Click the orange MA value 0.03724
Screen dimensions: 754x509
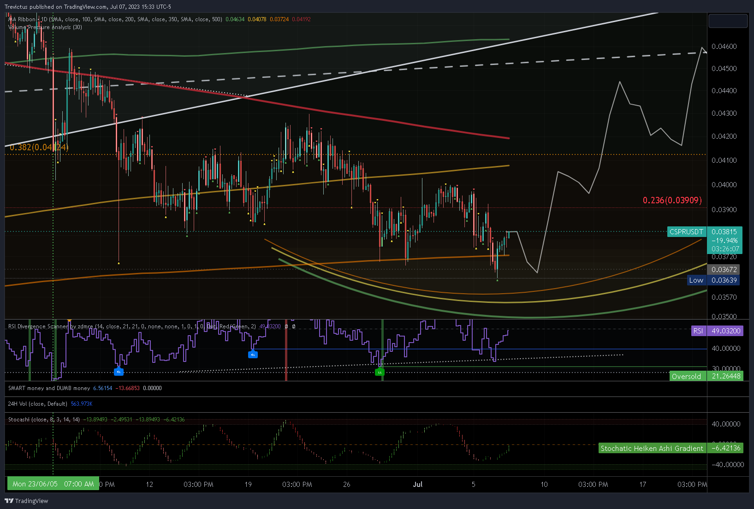[x=279, y=19]
